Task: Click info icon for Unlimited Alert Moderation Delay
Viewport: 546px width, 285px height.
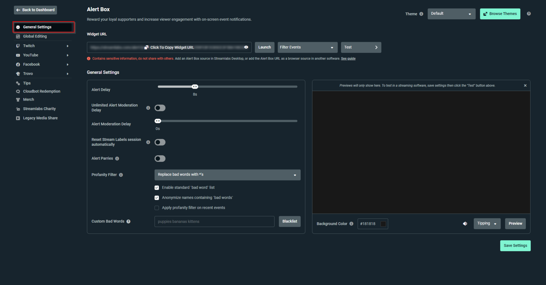Action: pos(148,108)
